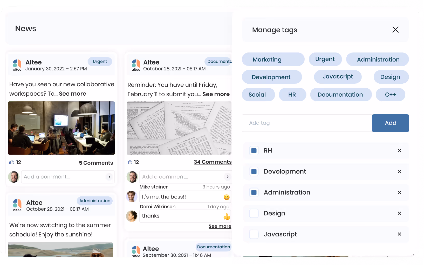
Task: Select the Javascript tag chip
Action: click(x=338, y=77)
